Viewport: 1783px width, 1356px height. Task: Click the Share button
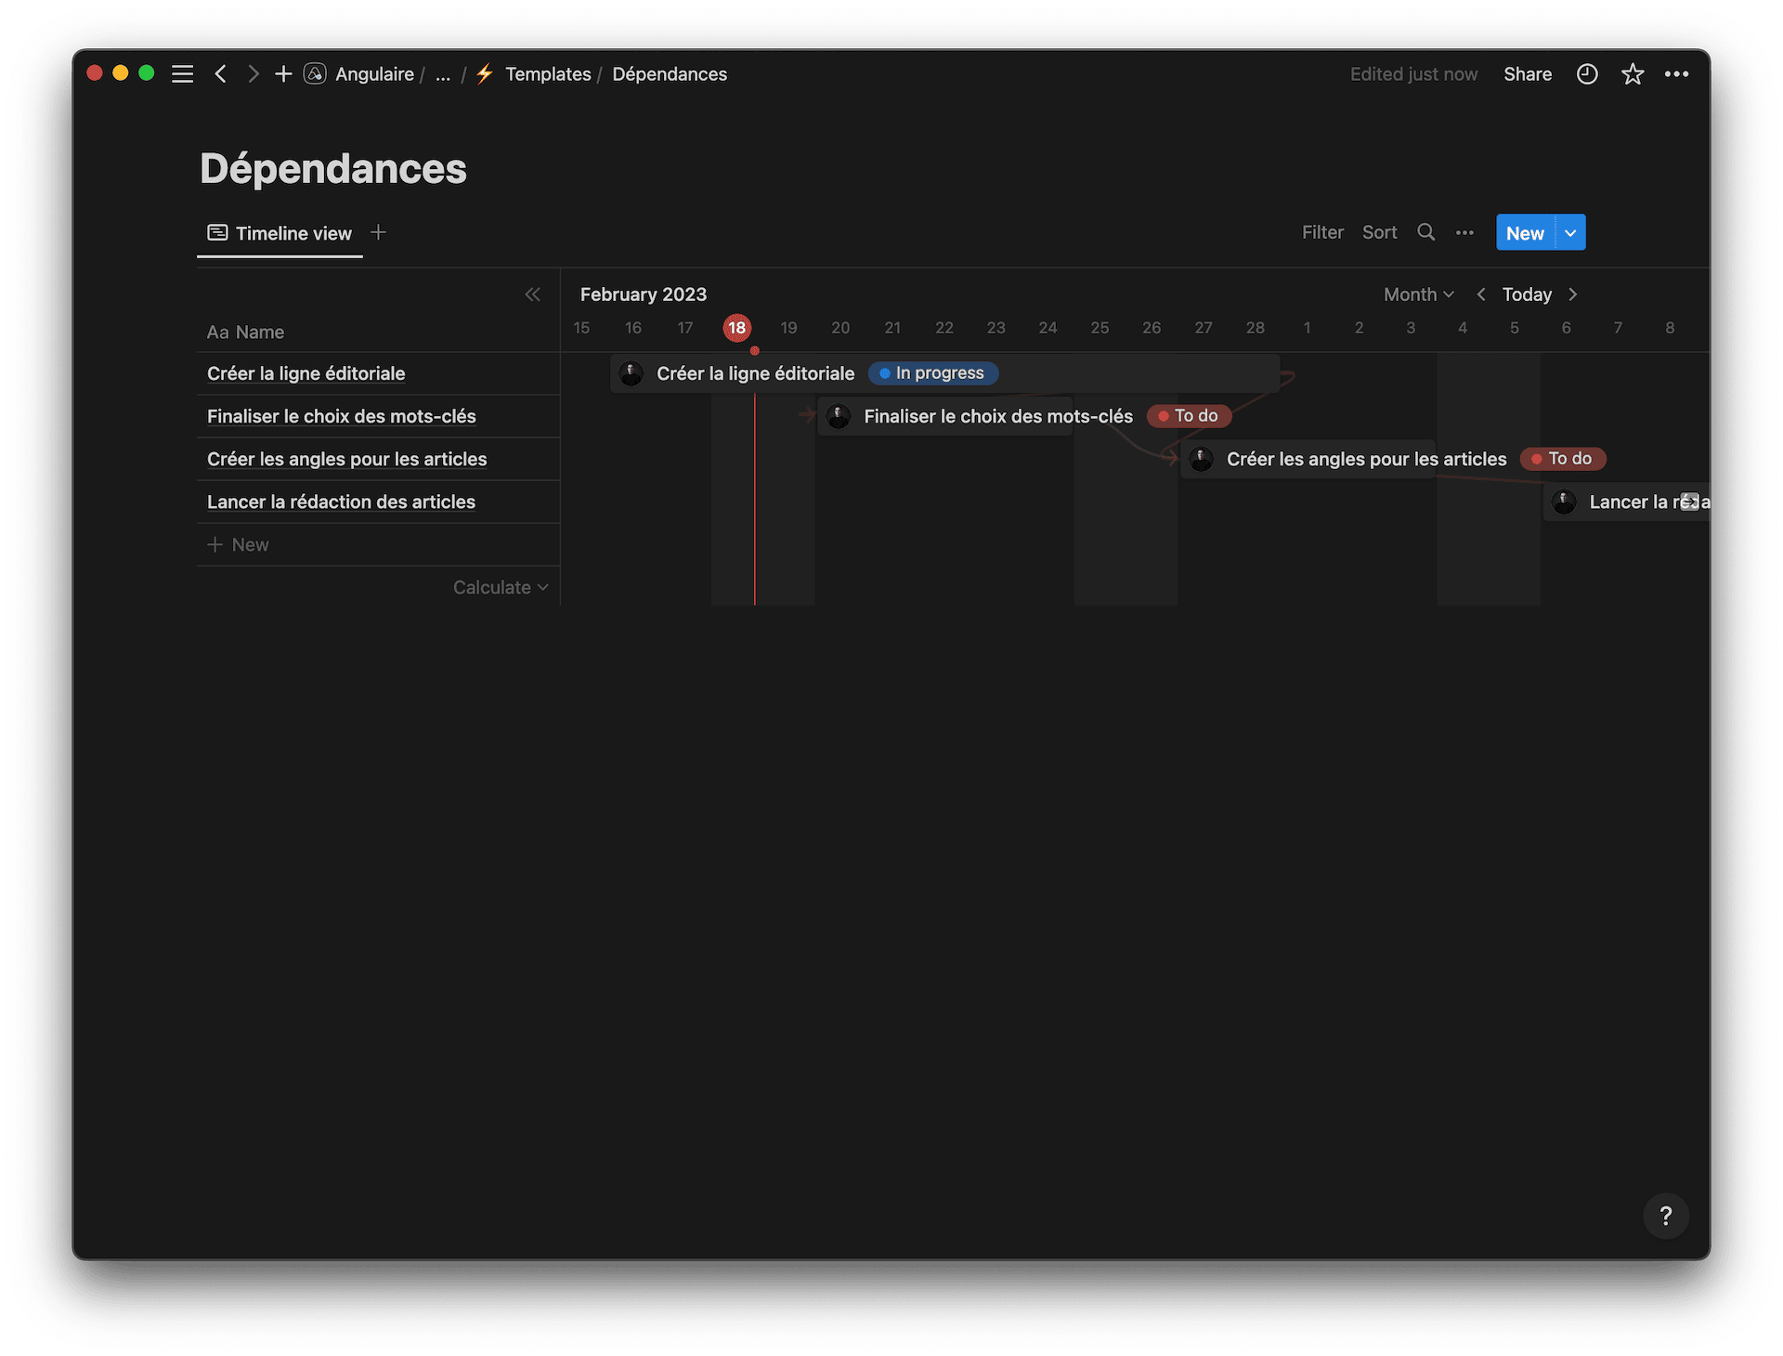pos(1528,74)
